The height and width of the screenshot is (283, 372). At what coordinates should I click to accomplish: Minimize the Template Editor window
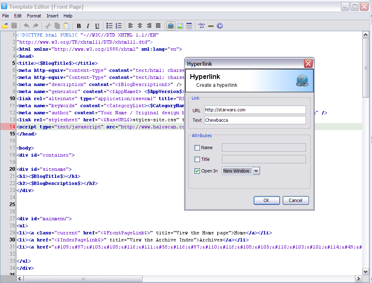(345, 7)
